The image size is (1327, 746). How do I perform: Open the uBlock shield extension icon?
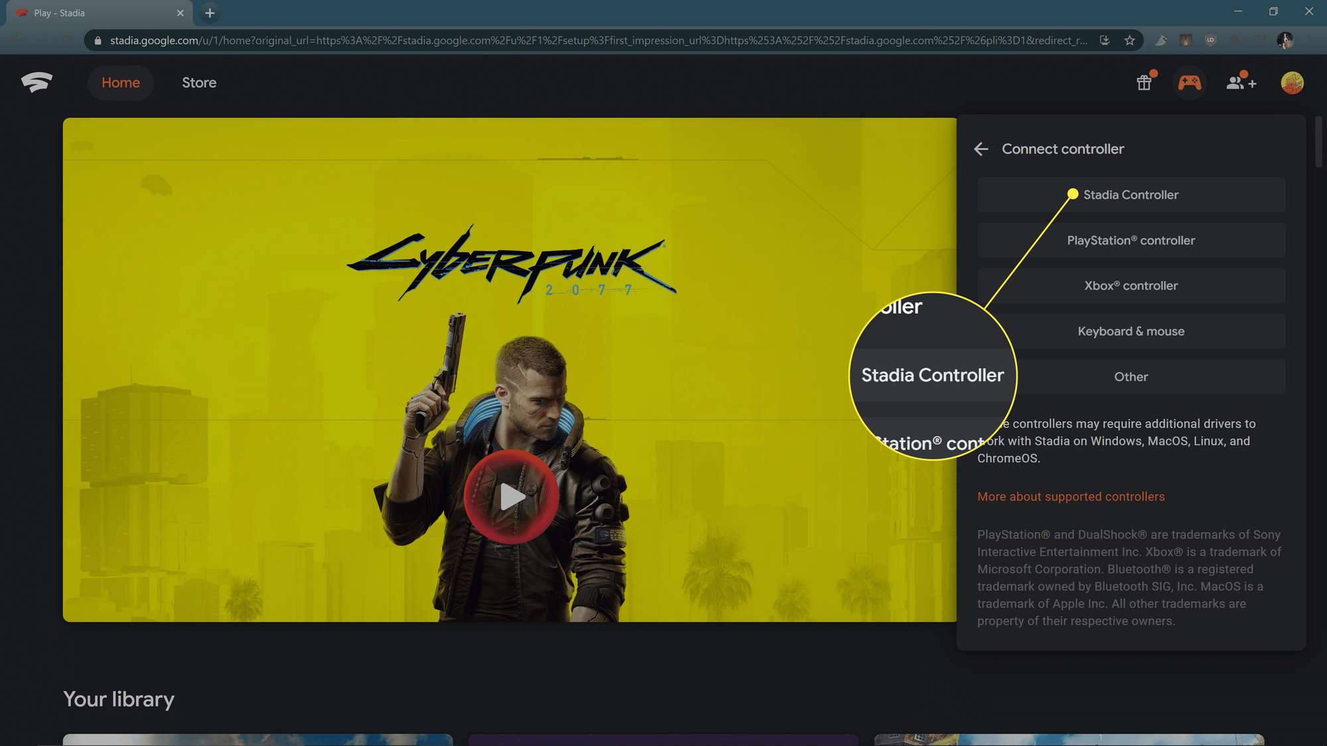(1210, 40)
